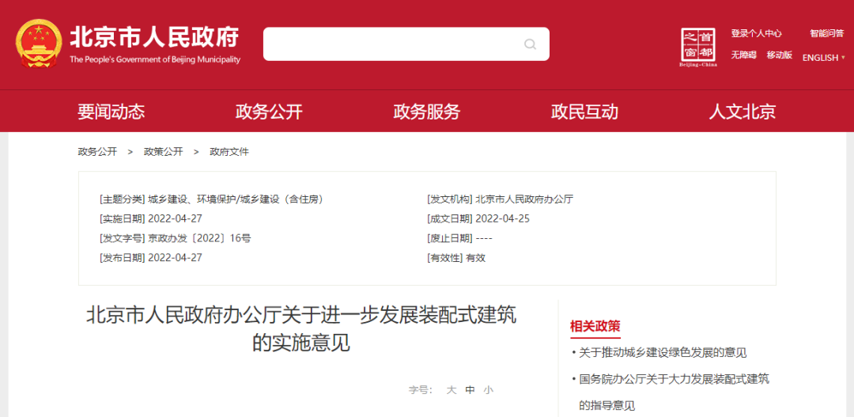This screenshot has width=854, height=417.
Task: Open 智能问答 smart Q&A link
Action: [x=826, y=33]
